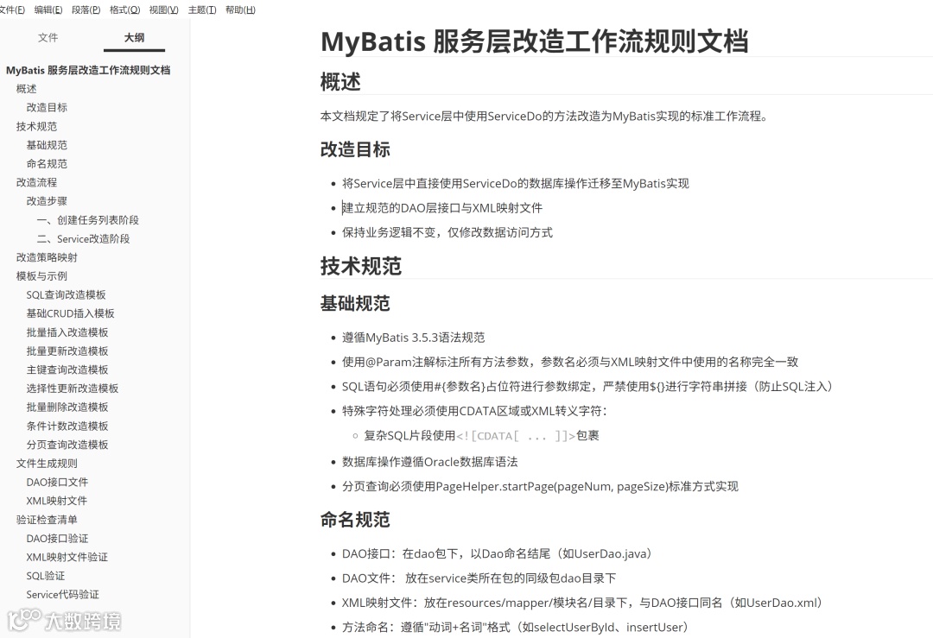Select 技术规范 in the outline
The width and height of the screenshot is (933, 638).
(36, 126)
